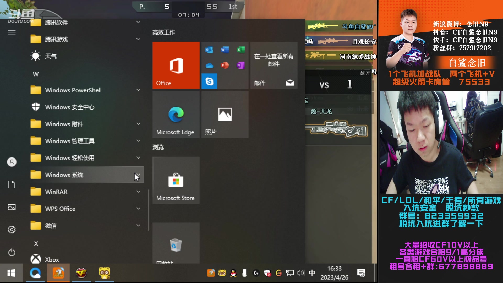Open the volume icon in tray

(x=301, y=273)
